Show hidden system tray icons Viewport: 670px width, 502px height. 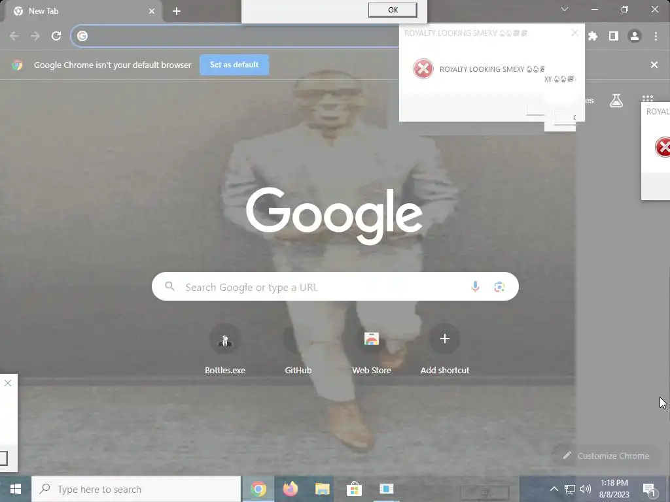(x=554, y=489)
